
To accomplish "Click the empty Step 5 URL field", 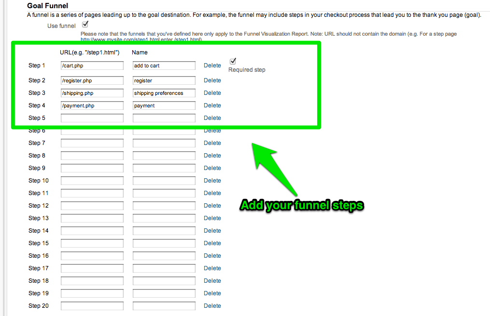I will pos(92,118).
